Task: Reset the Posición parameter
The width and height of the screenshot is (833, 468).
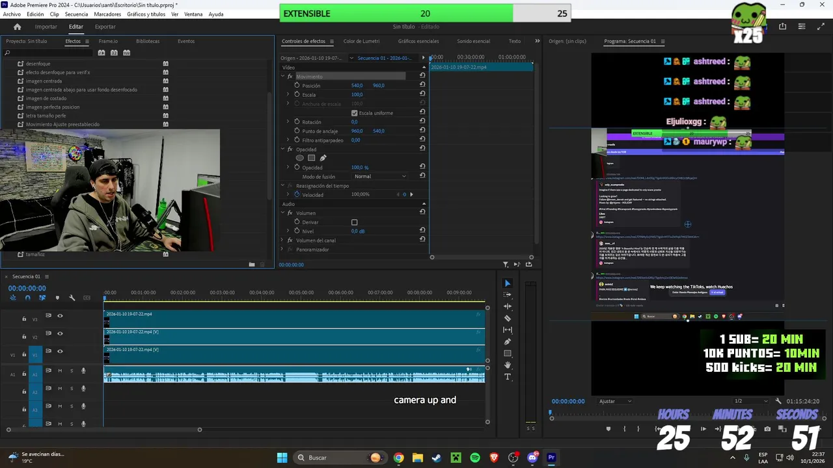Action: [422, 85]
